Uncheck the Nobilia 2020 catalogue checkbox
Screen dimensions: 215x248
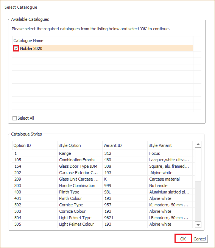(x=16, y=48)
